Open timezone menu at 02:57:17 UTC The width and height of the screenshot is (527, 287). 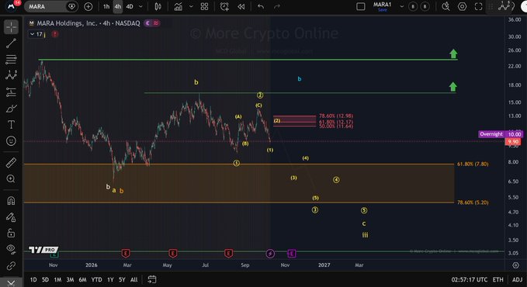point(470,279)
